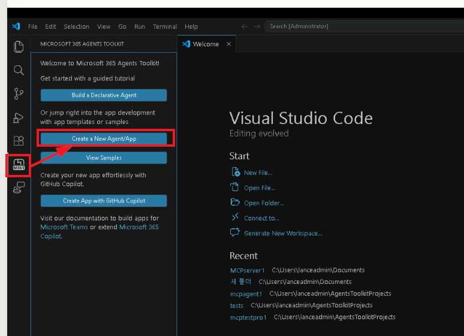The image size is (464, 336).
Task: Click the AgentsToolkitProjects path beside tests
Action: point(312,305)
